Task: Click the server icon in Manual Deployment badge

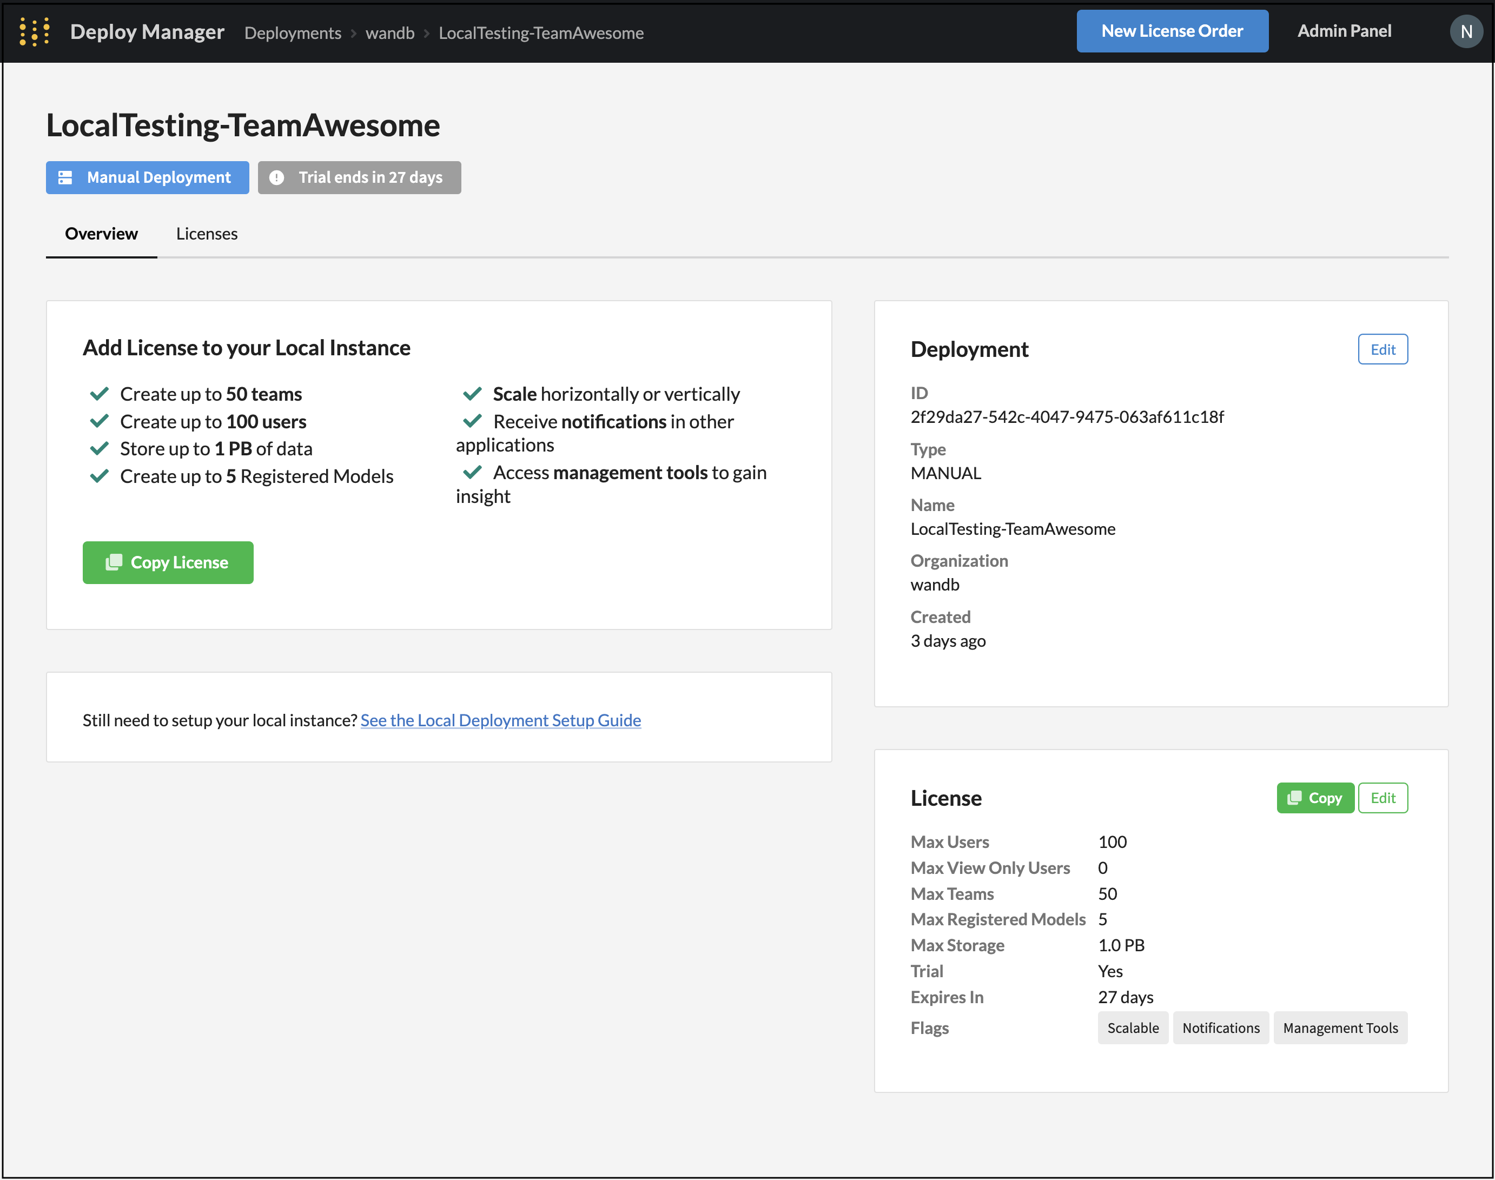Action: click(65, 177)
